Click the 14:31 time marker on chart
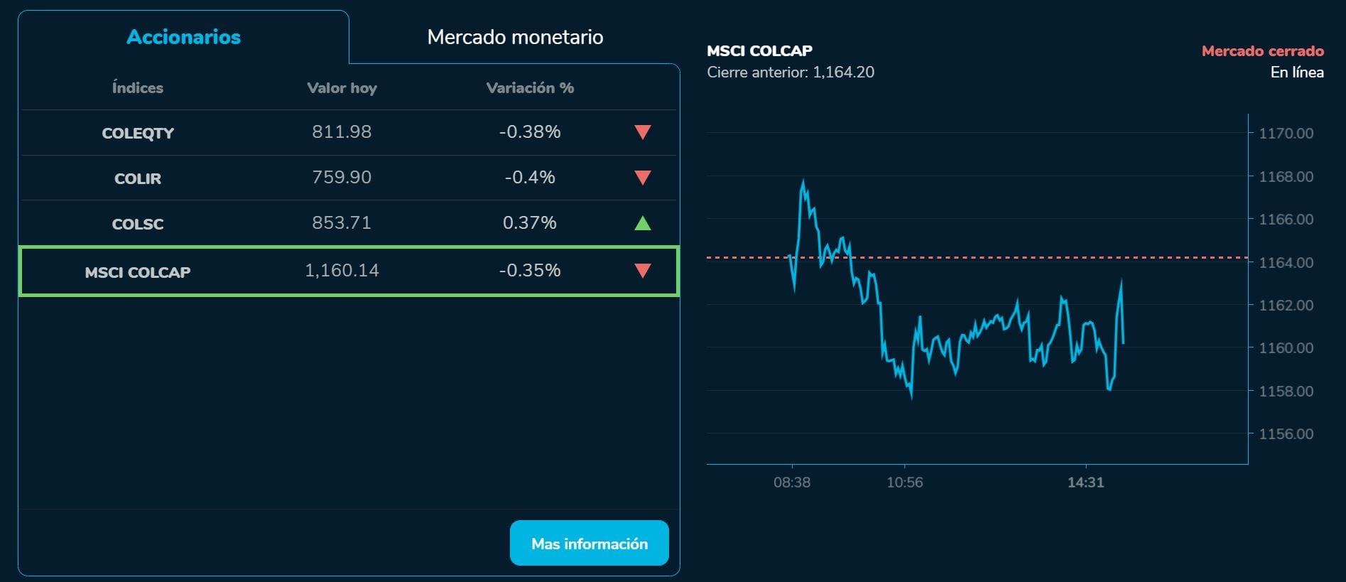 pyautogui.click(x=1085, y=483)
